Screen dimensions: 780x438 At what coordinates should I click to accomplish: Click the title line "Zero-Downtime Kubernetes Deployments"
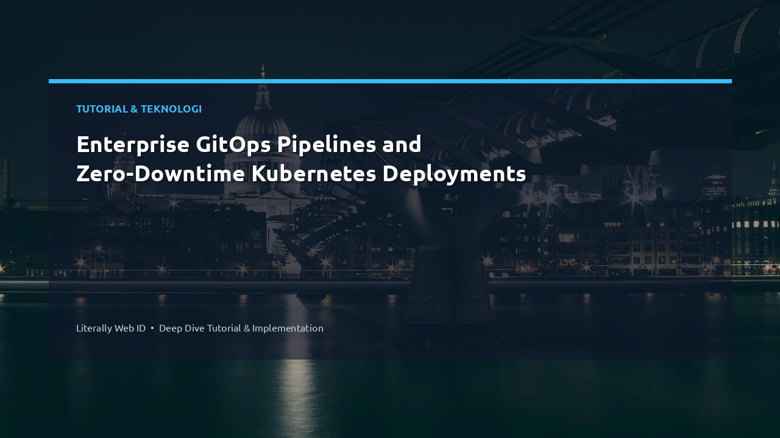click(301, 174)
